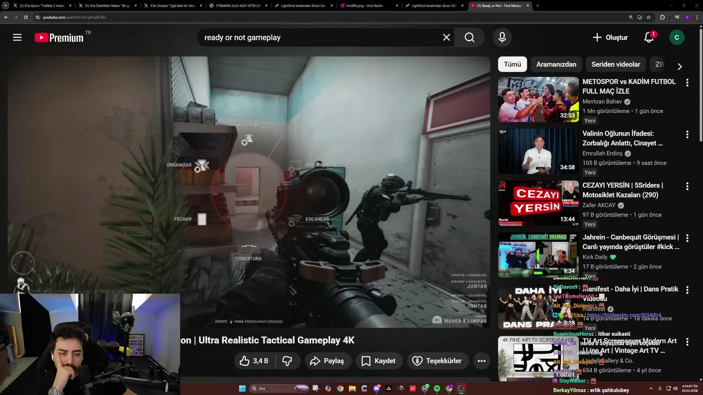Image resolution: width=703 pixels, height=395 pixels.
Task: Open options for CEZAYI YERSİN video
Action: click(687, 187)
